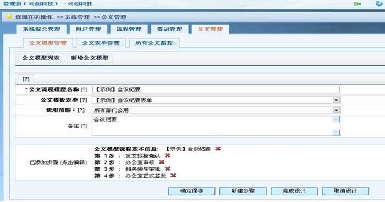
Task: Delete the 【示例】会议纪要 model with its red X
Action: click(218, 149)
